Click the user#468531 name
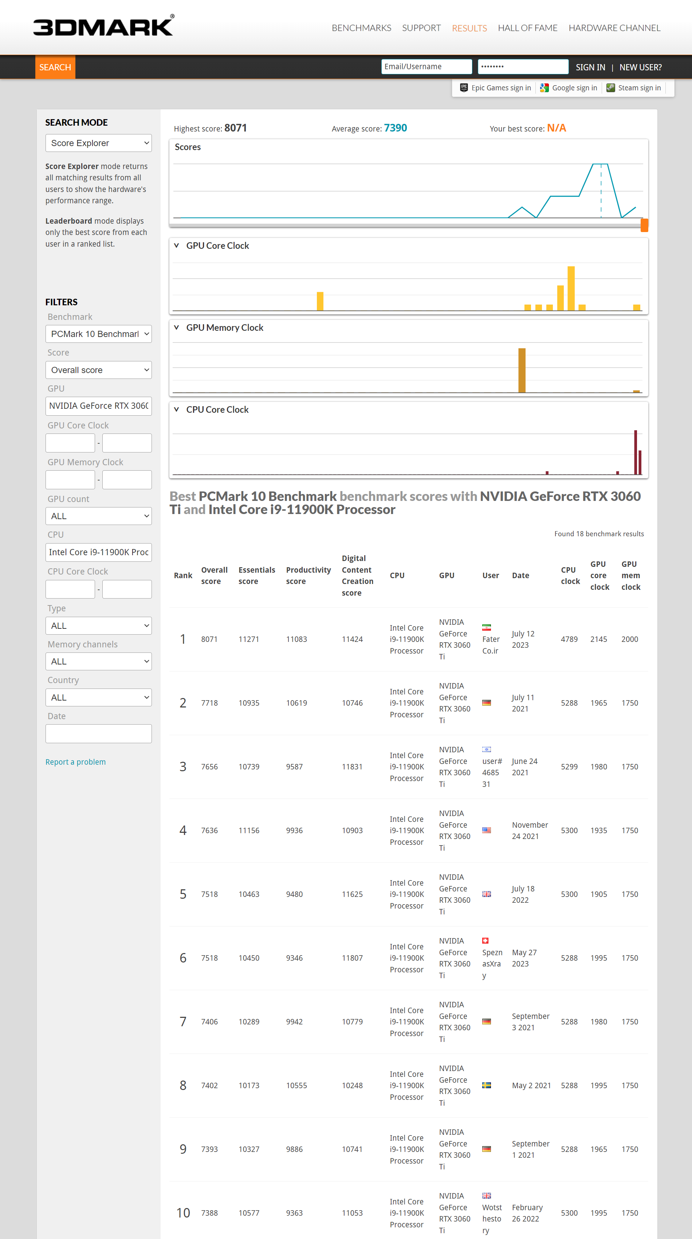 492,772
